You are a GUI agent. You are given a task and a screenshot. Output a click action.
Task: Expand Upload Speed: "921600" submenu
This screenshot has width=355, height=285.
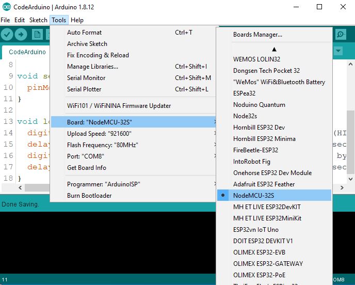click(133, 133)
